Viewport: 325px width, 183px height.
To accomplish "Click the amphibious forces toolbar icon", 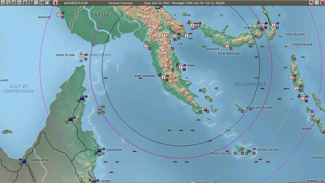I will pyautogui.click(x=20, y=2).
